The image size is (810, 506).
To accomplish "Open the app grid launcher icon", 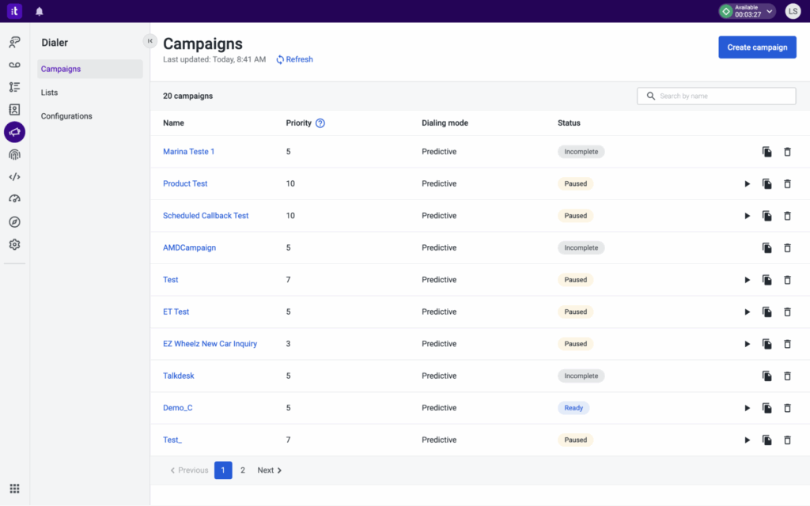I will pos(14,489).
